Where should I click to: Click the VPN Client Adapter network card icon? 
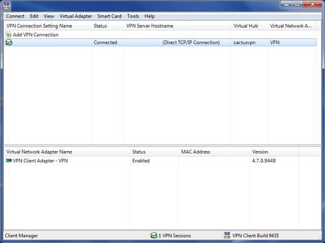(x=9, y=161)
